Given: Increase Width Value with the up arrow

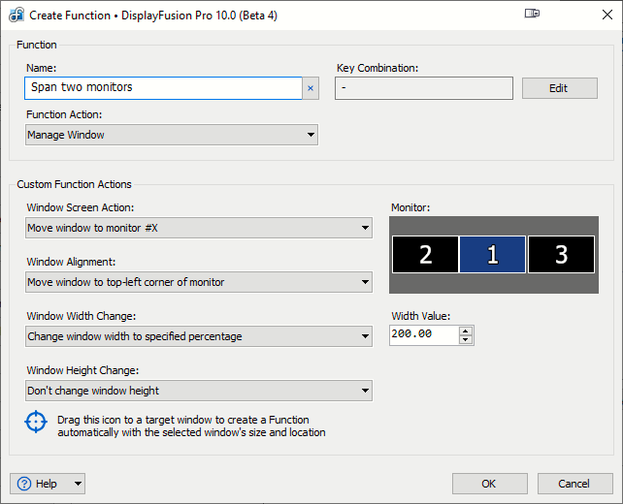Looking at the screenshot, I should click(x=467, y=331).
